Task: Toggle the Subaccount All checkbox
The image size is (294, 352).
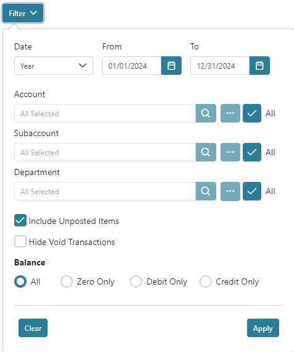Action: tap(252, 152)
